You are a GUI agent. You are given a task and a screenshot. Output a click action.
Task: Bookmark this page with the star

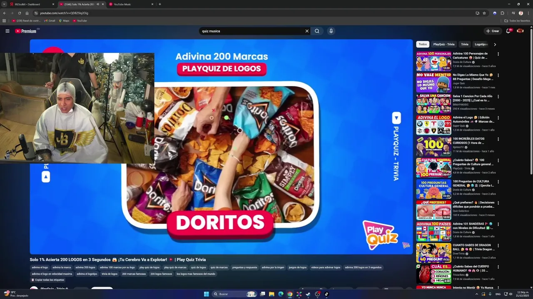coord(484,13)
